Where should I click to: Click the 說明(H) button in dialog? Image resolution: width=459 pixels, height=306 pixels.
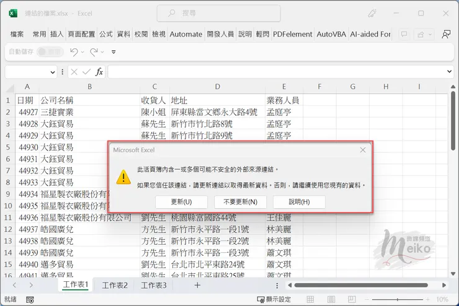[x=299, y=202]
